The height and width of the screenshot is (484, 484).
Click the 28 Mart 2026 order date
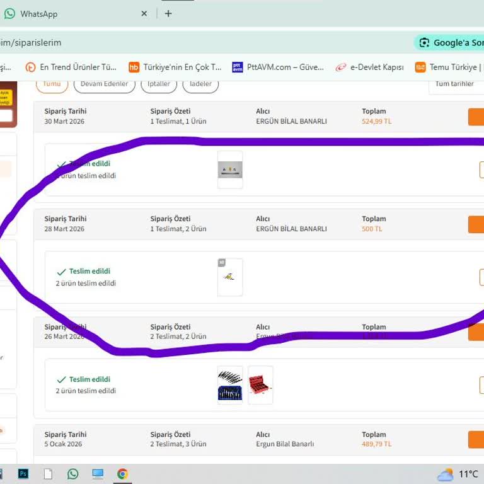coord(64,229)
